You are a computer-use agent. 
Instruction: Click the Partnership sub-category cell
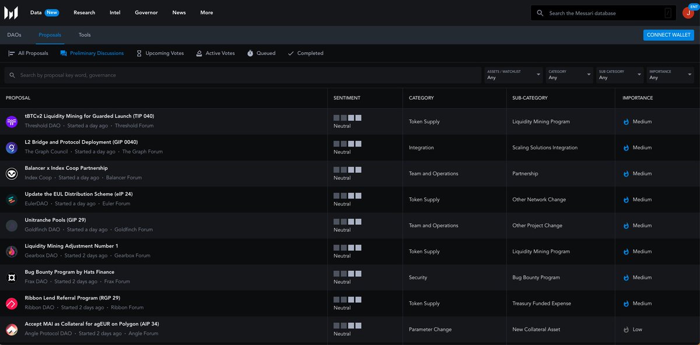(525, 174)
